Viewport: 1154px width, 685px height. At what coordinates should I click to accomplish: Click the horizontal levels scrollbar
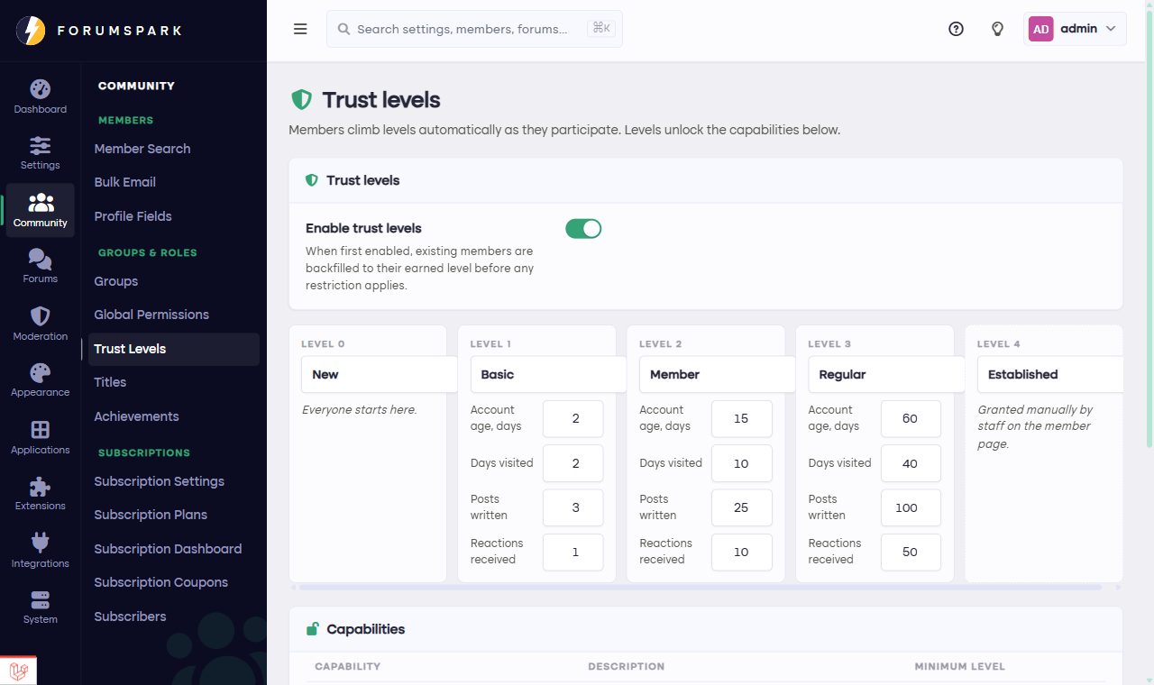[x=700, y=587]
